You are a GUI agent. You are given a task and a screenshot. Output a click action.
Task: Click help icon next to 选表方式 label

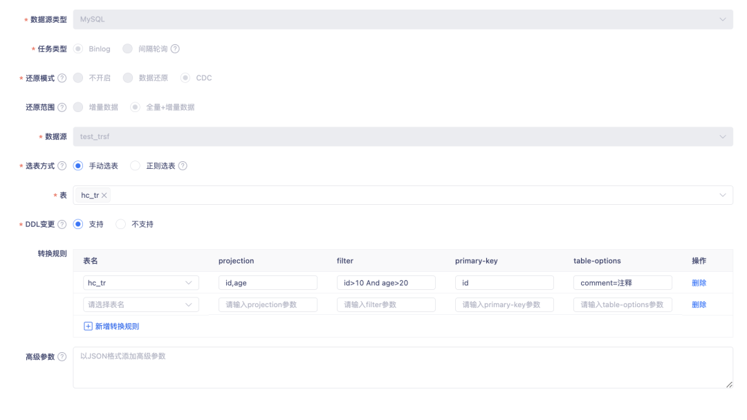coord(62,166)
